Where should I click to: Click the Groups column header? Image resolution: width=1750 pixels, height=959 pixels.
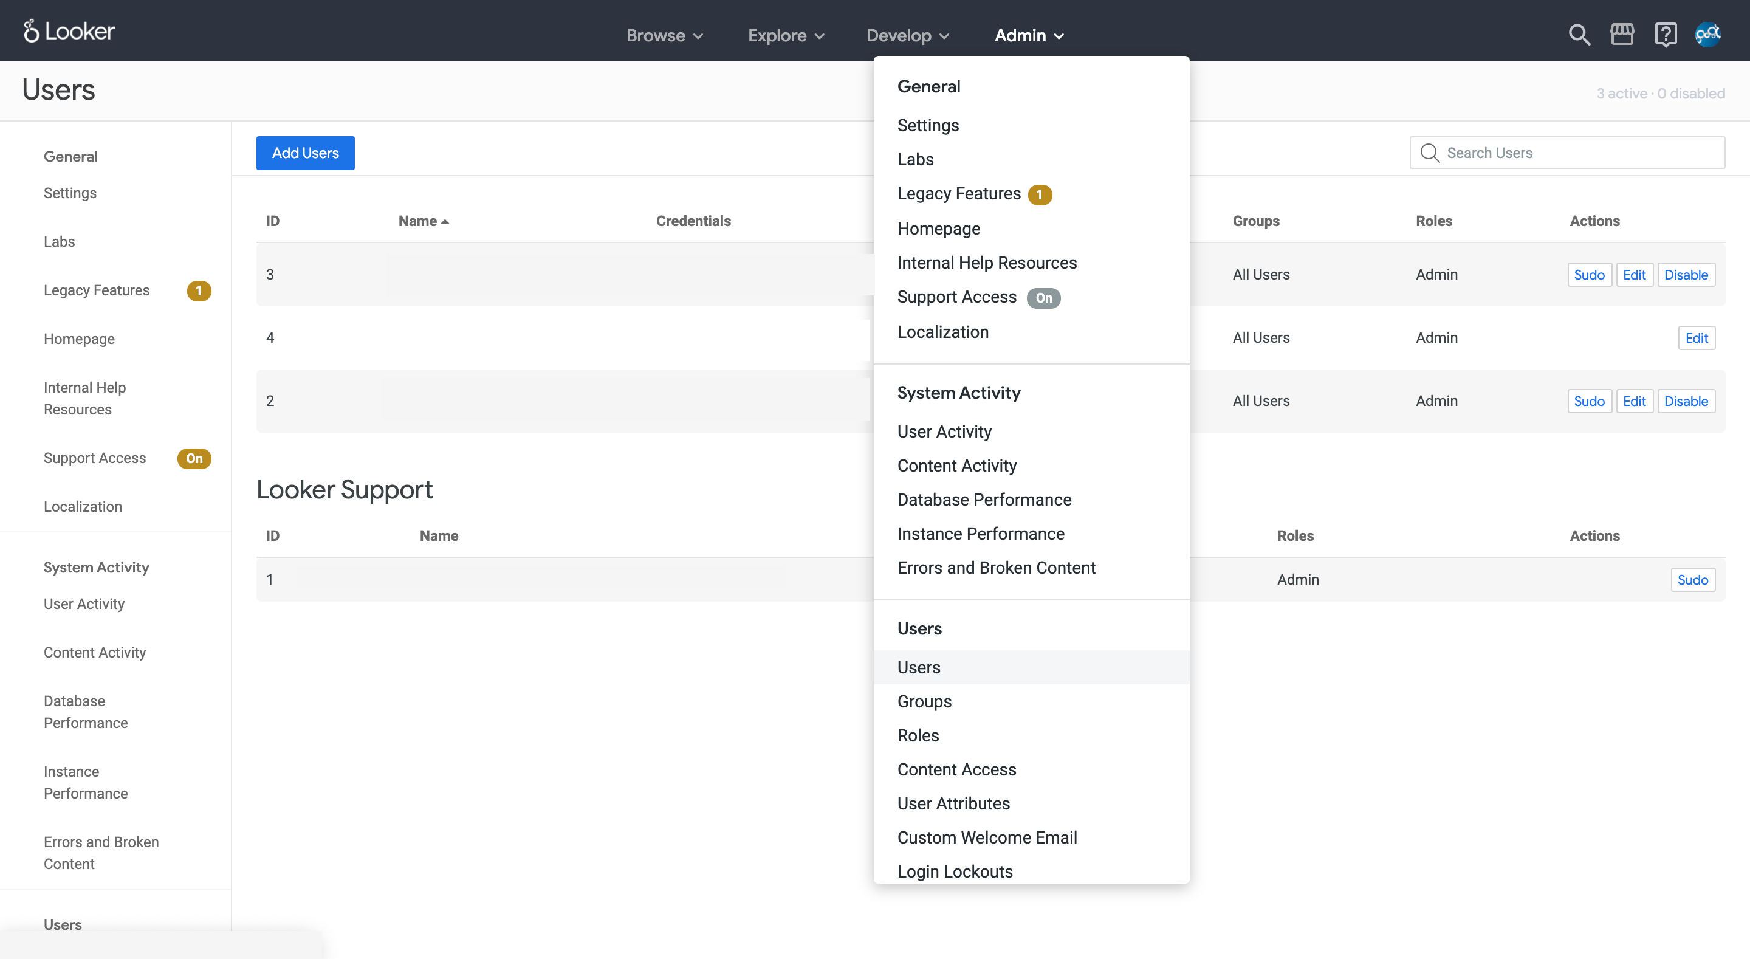(1256, 222)
